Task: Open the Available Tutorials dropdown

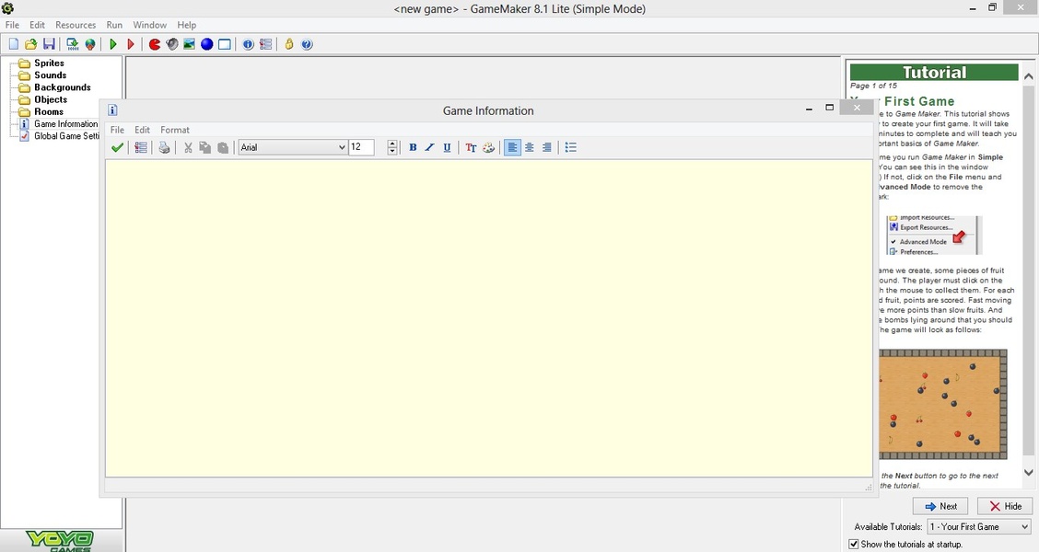Action: click(x=1023, y=527)
